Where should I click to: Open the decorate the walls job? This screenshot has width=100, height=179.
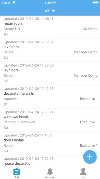coord(50,97)
